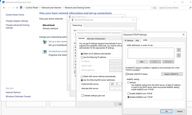Open the DNS tab in Advanced TCP/IP
The image size is (192, 115).
coord(137,40)
